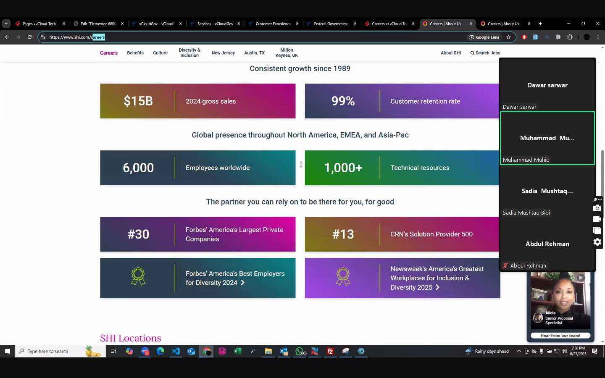The image size is (605, 378).
Task: Open the volume control in system tray
Action: [564, 351]
